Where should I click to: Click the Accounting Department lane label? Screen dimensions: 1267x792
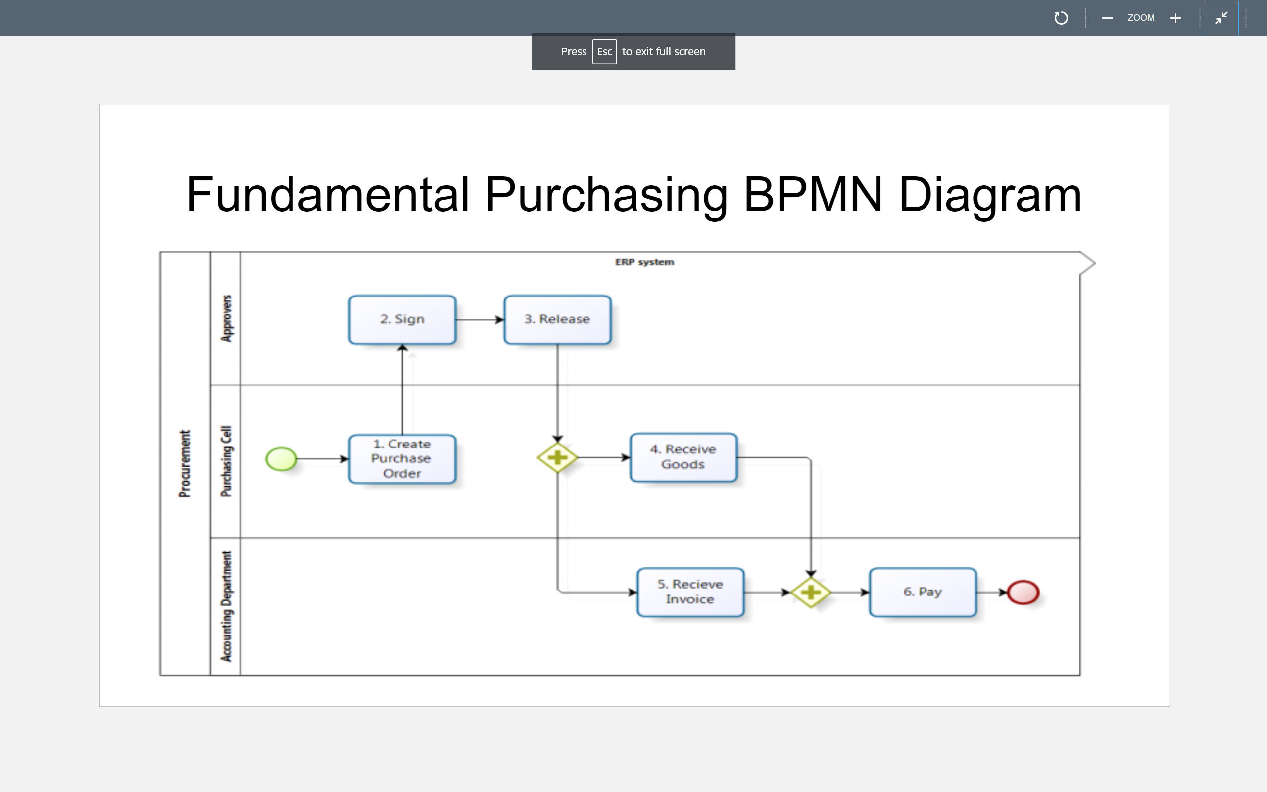point(226,606)
